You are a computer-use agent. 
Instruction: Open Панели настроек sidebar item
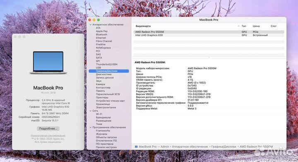106,147
